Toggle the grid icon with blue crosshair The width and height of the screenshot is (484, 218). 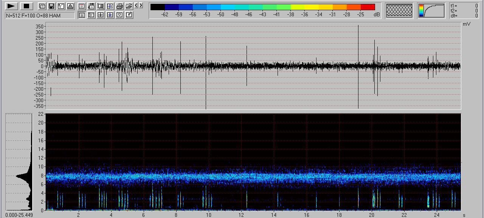pos(110,15)
